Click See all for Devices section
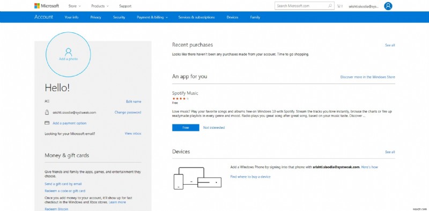Screen dimensions: 429x211 pyautogui.click(x=390, y=152)
